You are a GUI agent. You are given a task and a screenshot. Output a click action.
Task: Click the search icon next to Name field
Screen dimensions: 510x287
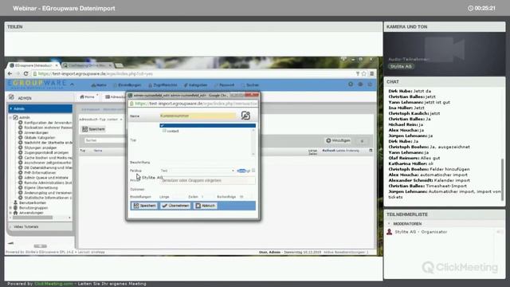coord(245,116)
